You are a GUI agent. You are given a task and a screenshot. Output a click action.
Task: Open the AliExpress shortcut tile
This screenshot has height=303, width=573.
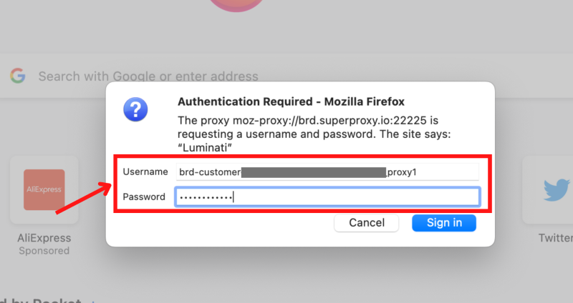pos(44,189)
